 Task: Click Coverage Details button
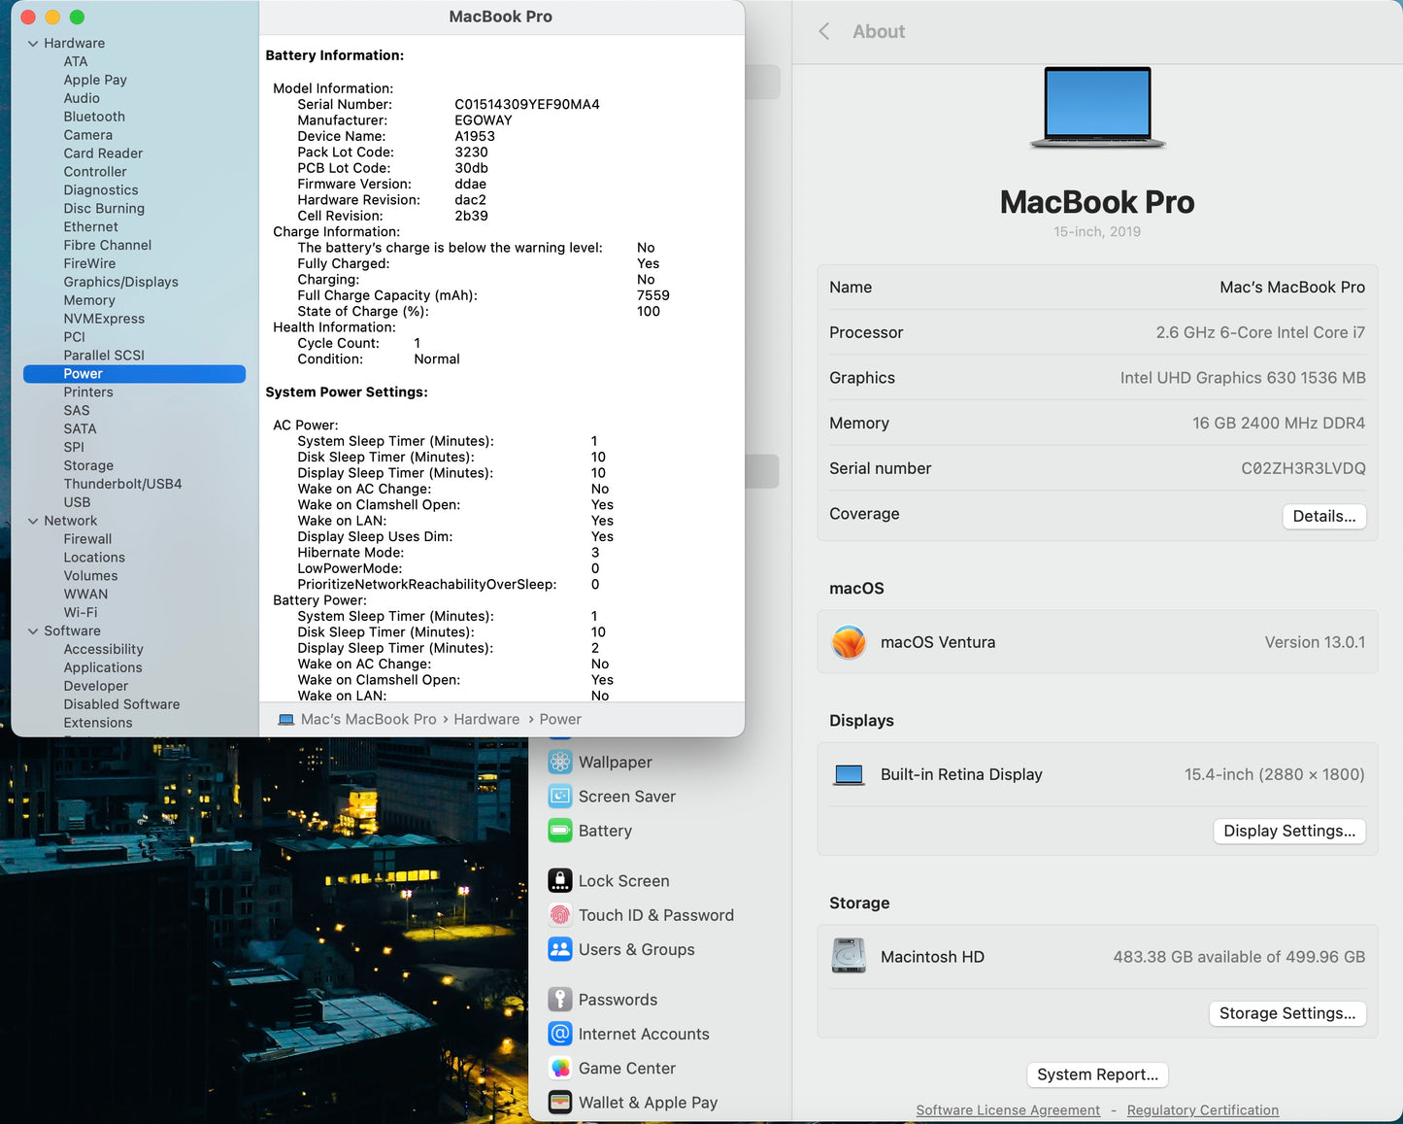click(x=1324, y=516)
